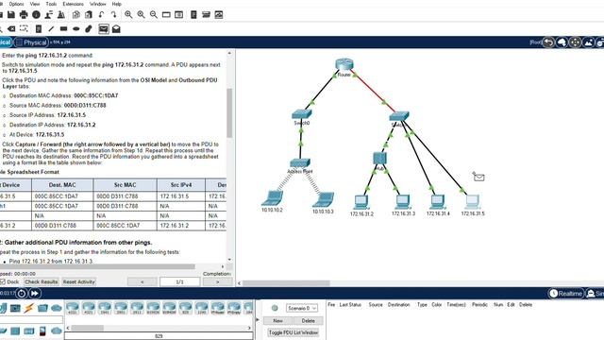Screen dimensions: 604x340
Task: Click the workspace horizontal scrollbar
Action: pyautogui.click(x=286, y=283)
